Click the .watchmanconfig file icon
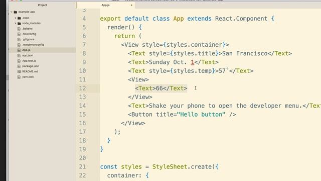Screen dimensions: 321x181 coord(19,45)
